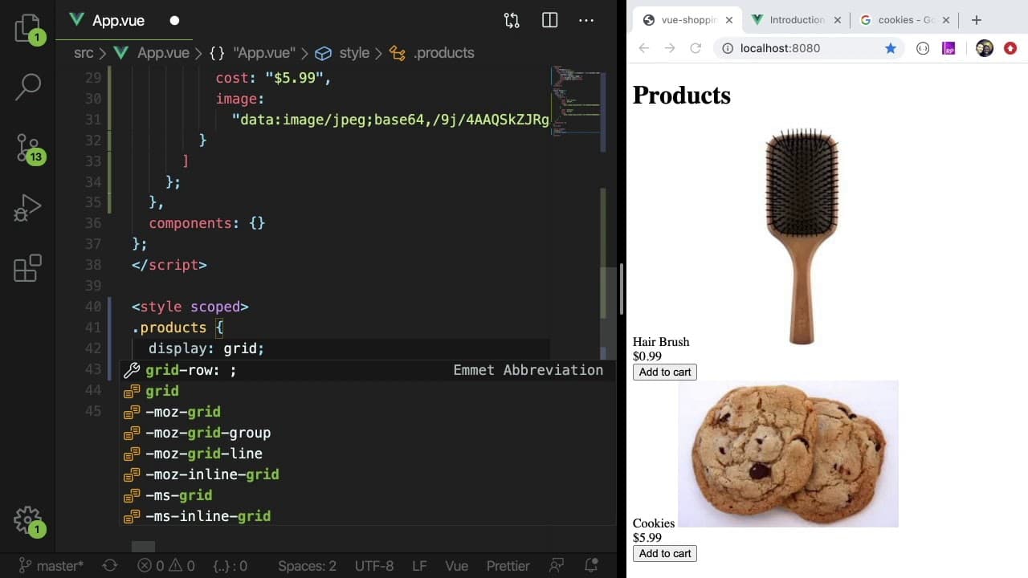Add the Cookies to cart
Screen dimensions: 1028x578
pos(665,553)
